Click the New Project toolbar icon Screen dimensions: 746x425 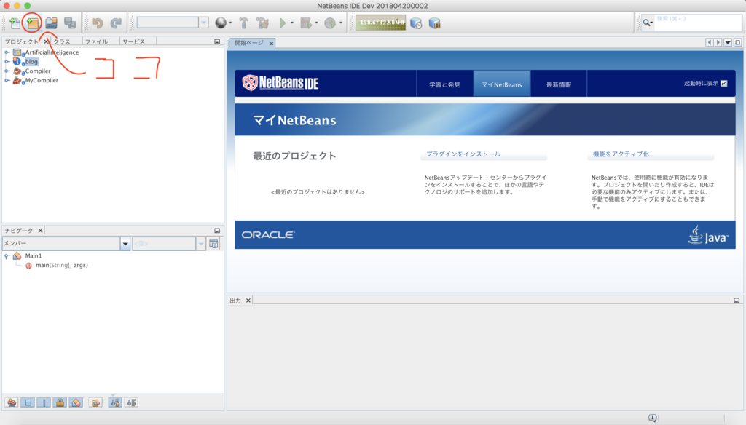[32, 23]
